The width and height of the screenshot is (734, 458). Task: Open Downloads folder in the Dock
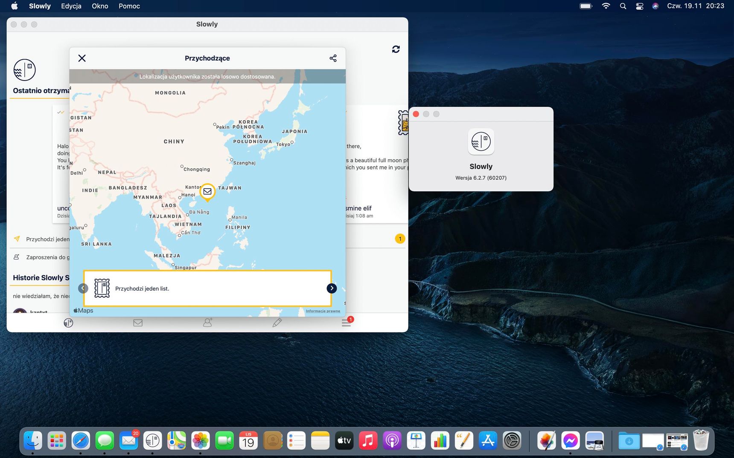629,441
